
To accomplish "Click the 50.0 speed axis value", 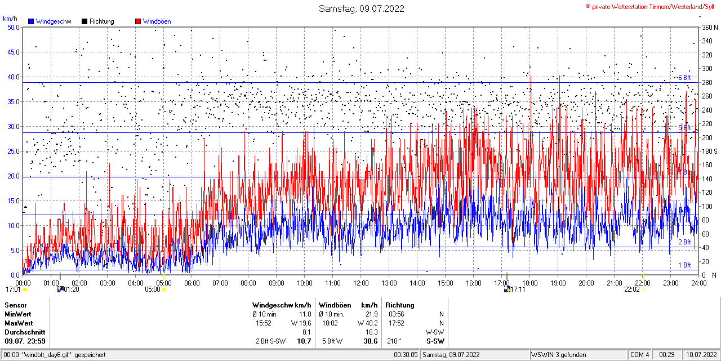I will [14, 27].
